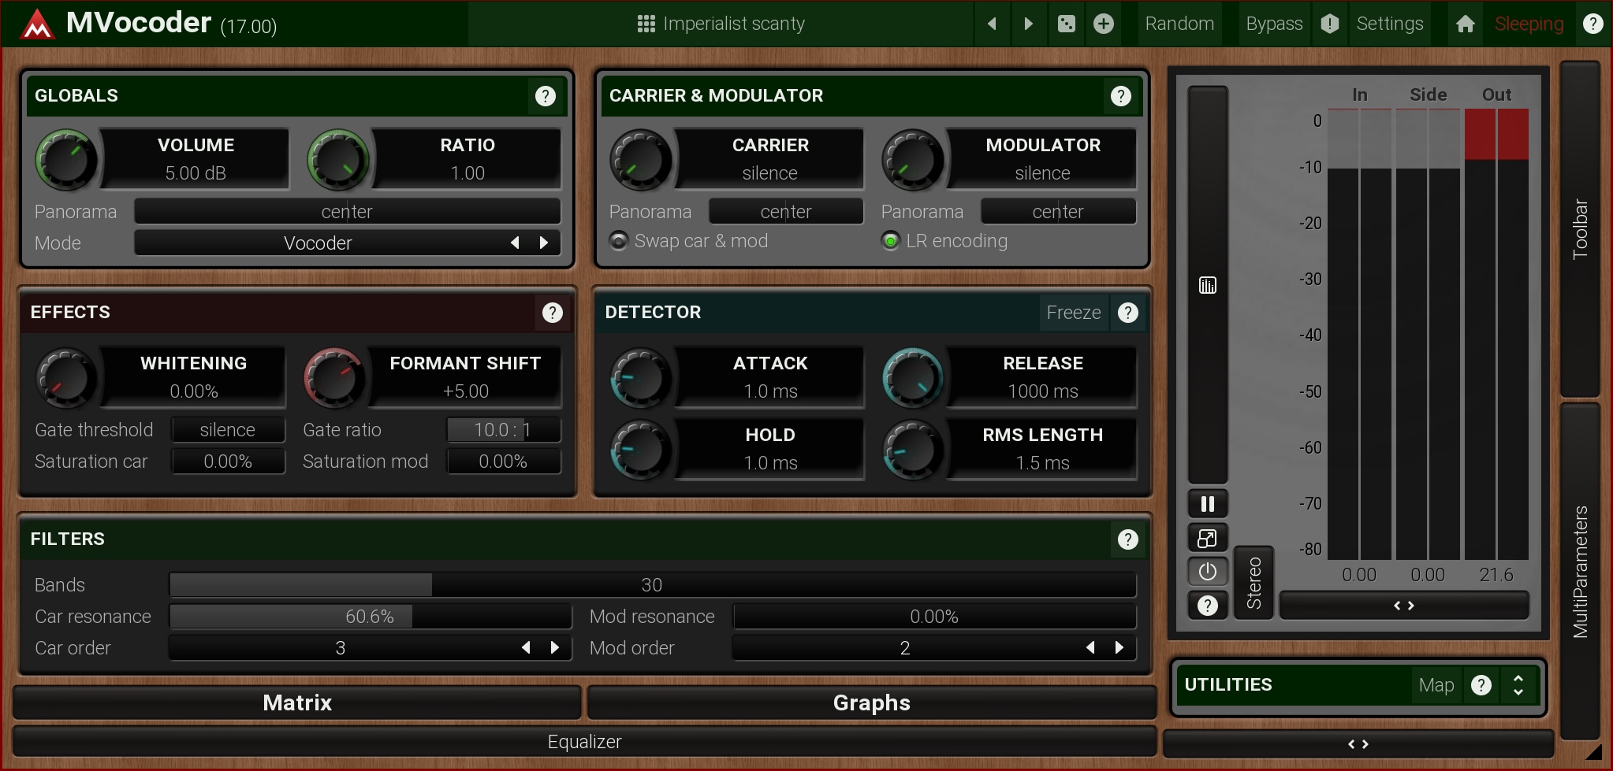Open the Globals section help icon
This screenshot has width=1613, height=771.
pos(545,96)
